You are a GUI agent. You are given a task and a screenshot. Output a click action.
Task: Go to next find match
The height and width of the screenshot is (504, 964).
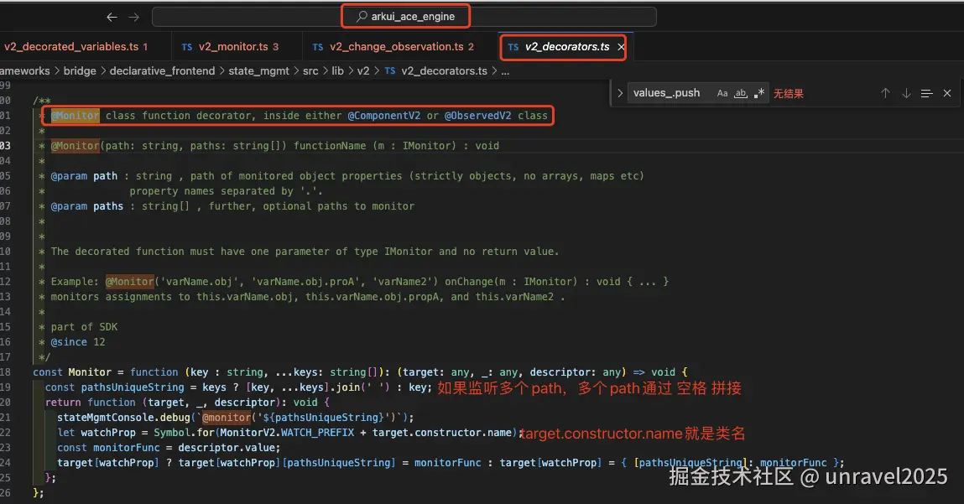[906, 93]
